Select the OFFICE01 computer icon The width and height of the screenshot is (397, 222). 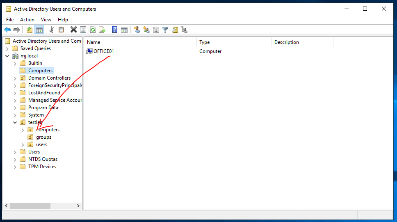[89, 51]
